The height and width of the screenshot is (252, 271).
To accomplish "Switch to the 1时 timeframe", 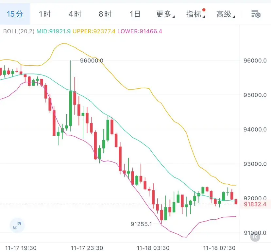I will [x=45, y=14].
